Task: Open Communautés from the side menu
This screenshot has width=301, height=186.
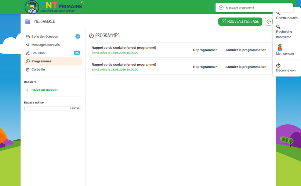Action: click(287, 18)
